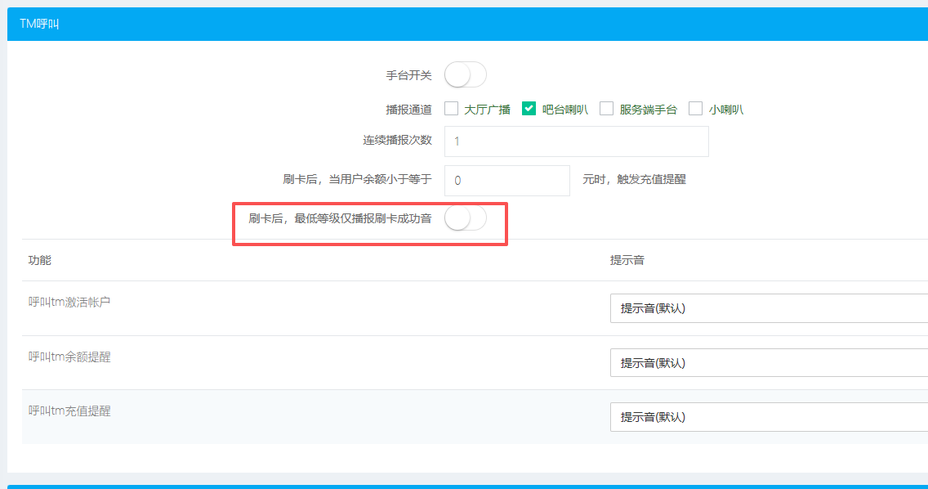Screen dimensions: 928x489
Task: Check the 小喇叭 checkbox
Action: pyautogui.click(x=695, y=109)
